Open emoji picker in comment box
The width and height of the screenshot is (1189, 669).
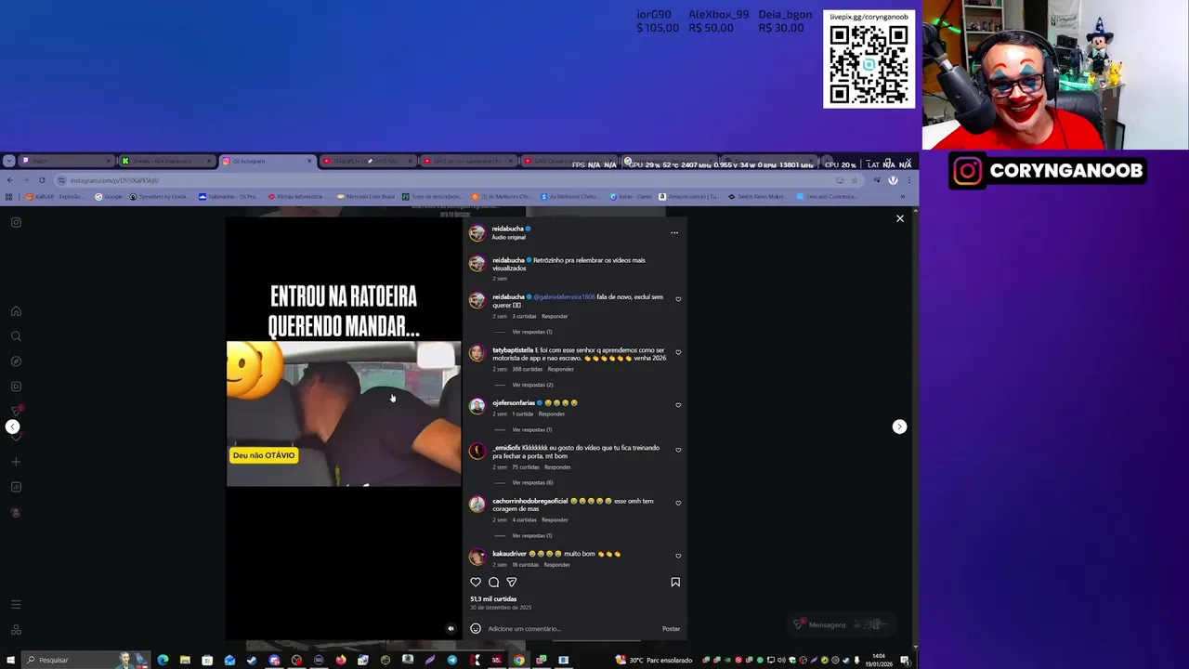[x=476, y=628]
